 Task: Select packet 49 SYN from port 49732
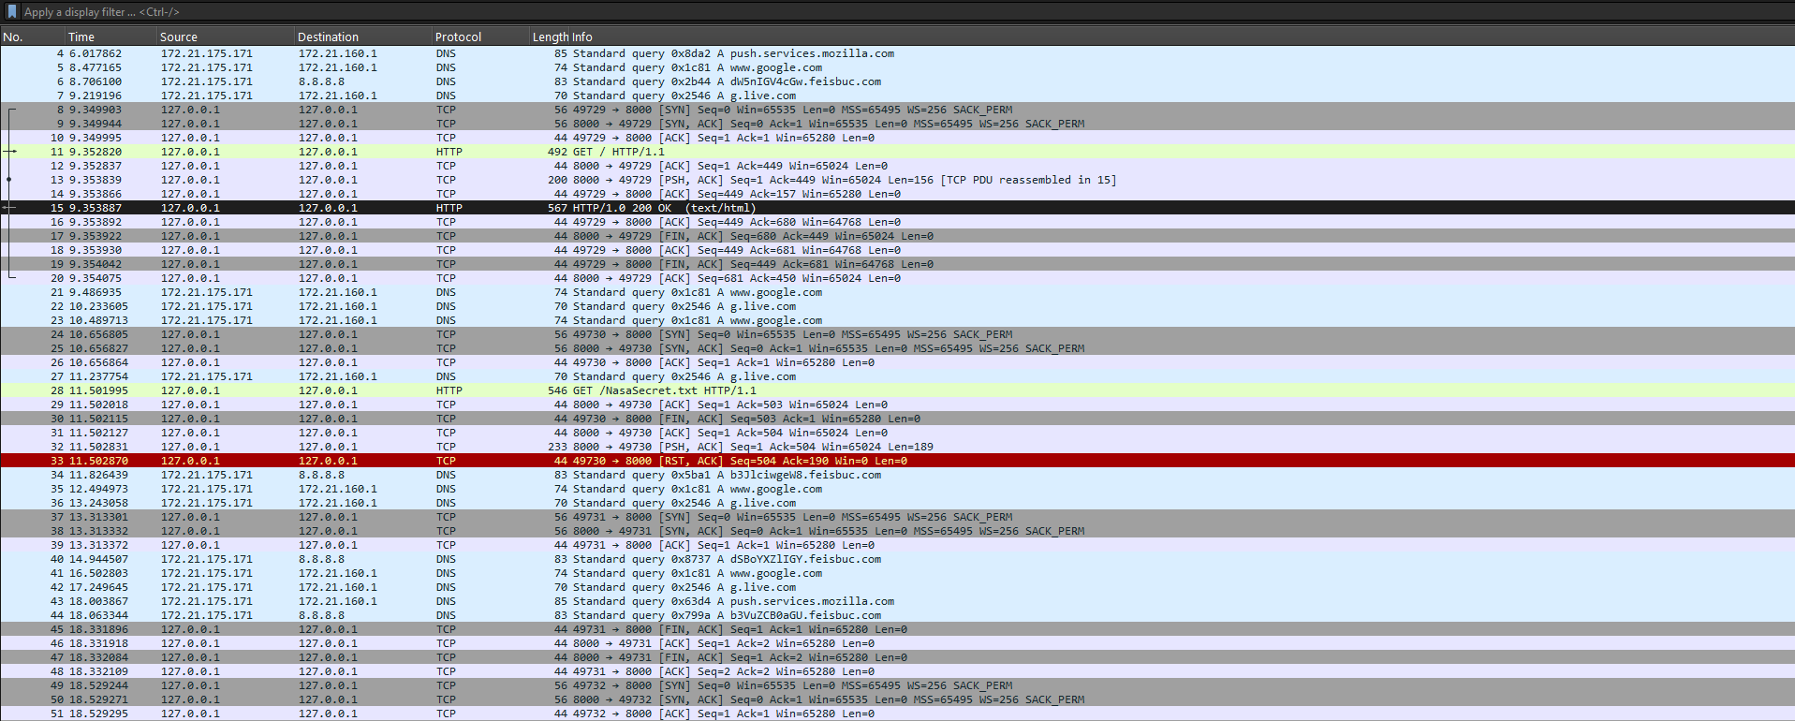click(897, 685)
